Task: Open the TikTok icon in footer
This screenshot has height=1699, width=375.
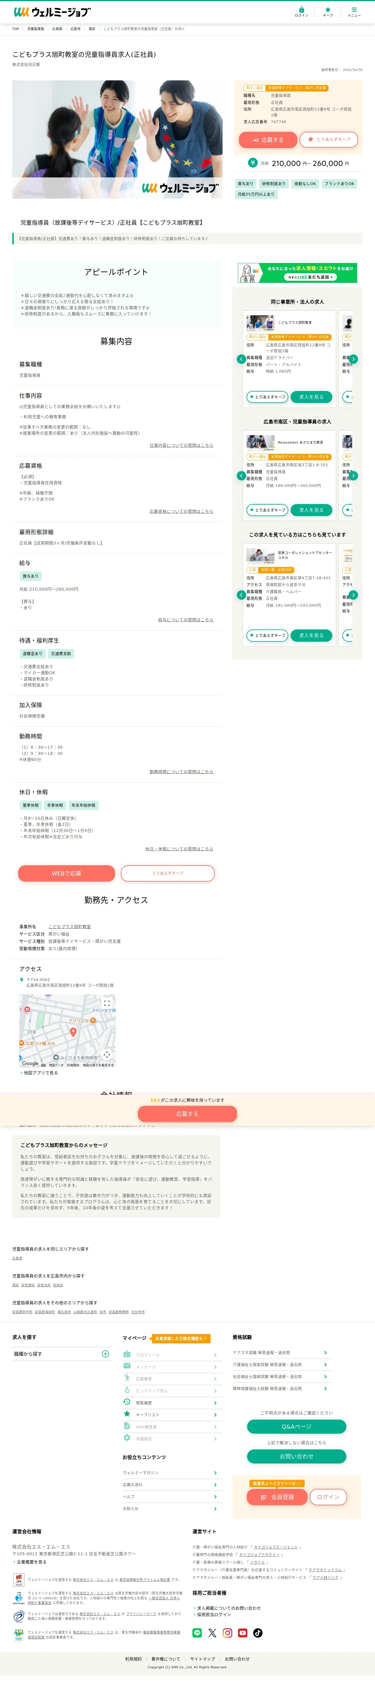Action: click(x=258, y=1633)
